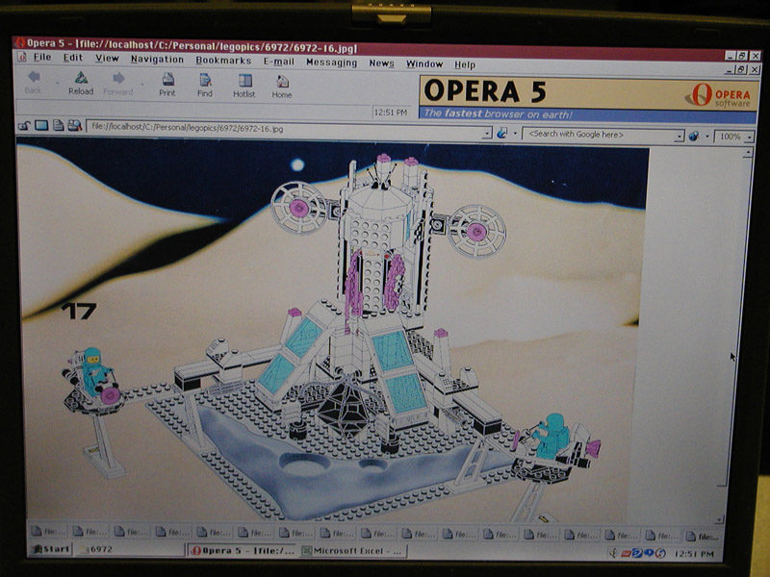This screenshot has width=770, height=577.
Task: Toggle document mode icon in address bar
Action: (x=59, y=126)
